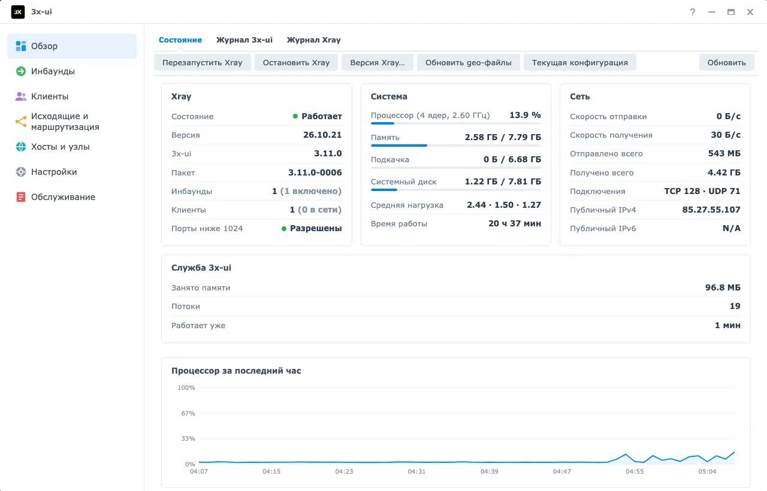767x491 pixels.
Task: Open help with the question mark icon
Action: coord(693,11)
